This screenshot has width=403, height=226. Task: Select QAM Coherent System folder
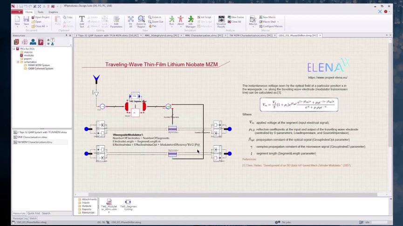click(x=40, y=68)
